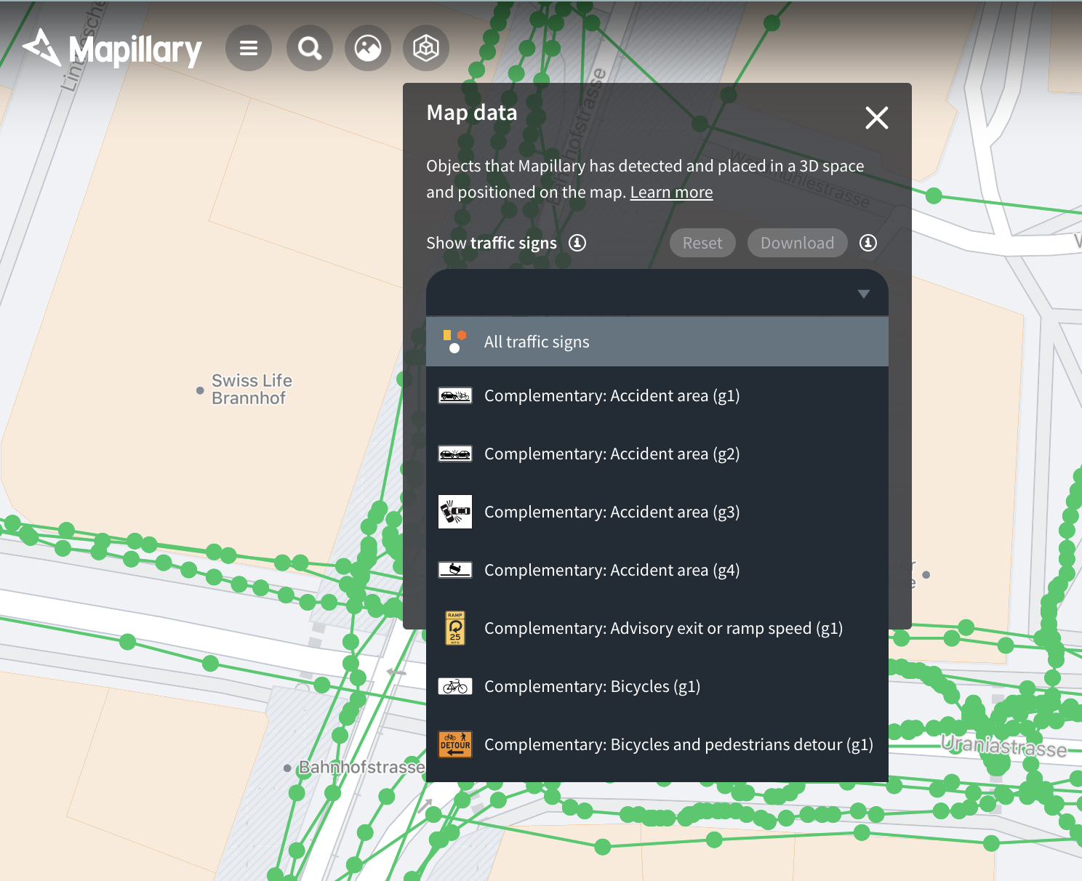The height and width of the screenshot is (881, 1082).
Task: Choose Complementary: Accident area (g1)
Action: click(x=657, y=395)
